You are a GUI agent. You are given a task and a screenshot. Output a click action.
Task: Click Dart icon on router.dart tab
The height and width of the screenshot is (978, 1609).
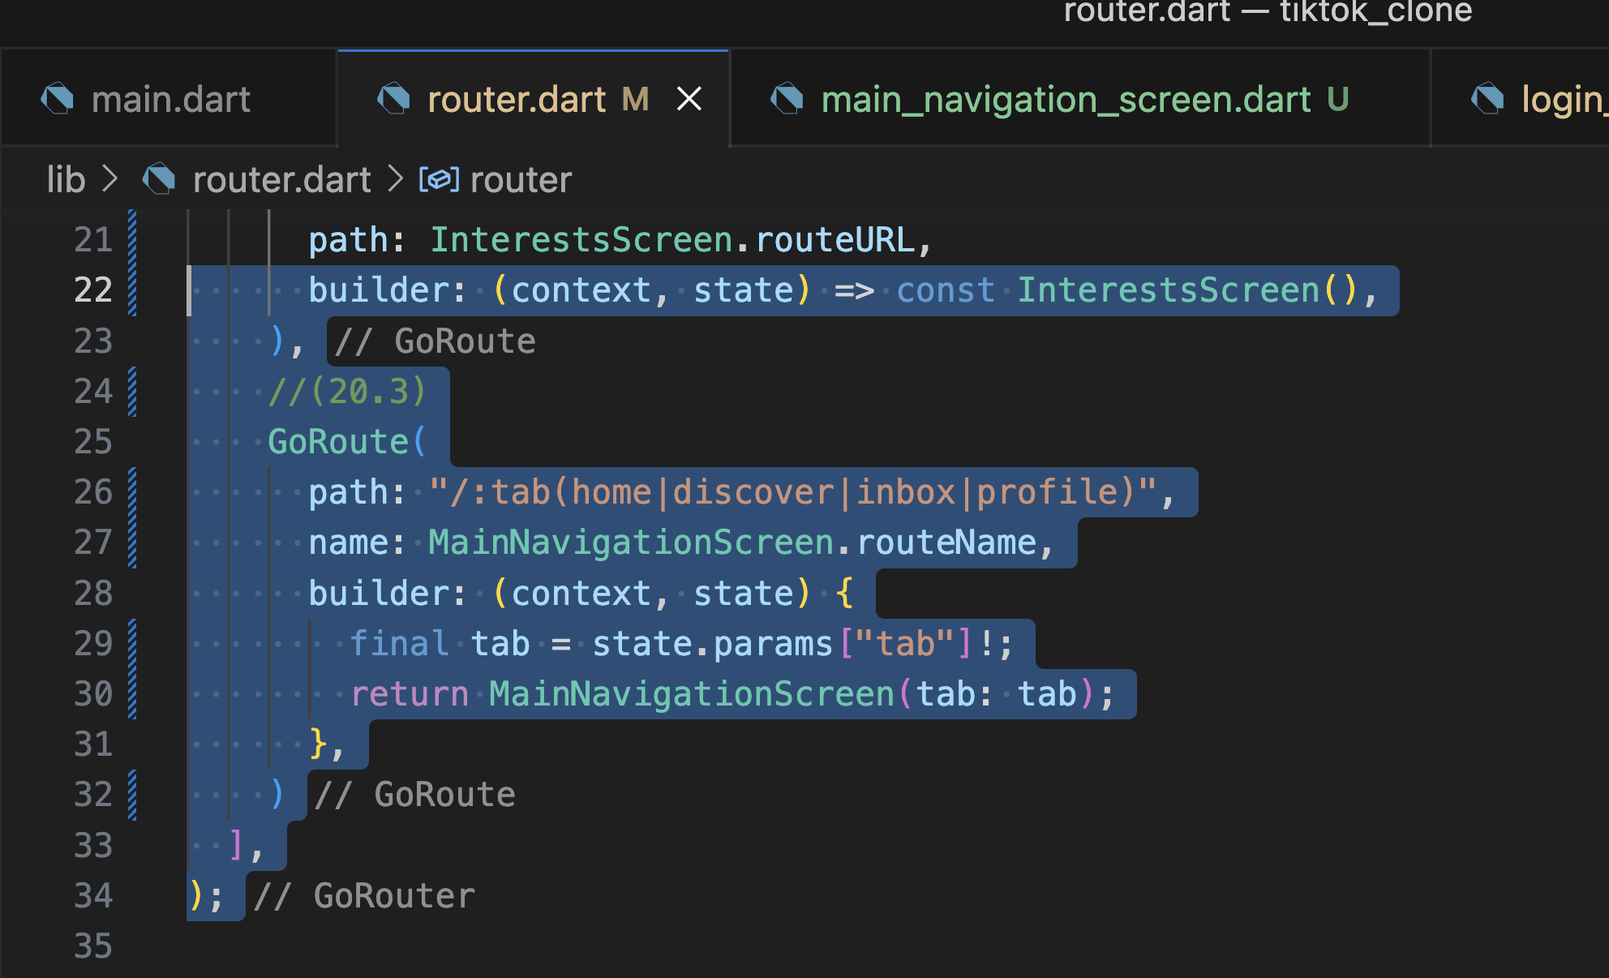[394, 100]
